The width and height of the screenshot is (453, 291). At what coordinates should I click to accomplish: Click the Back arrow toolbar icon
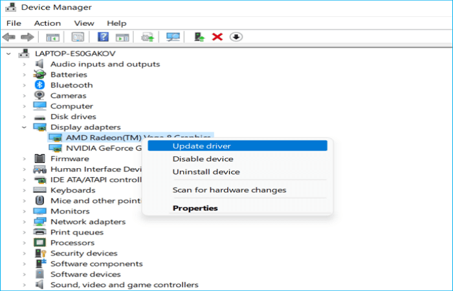point(8,37)
